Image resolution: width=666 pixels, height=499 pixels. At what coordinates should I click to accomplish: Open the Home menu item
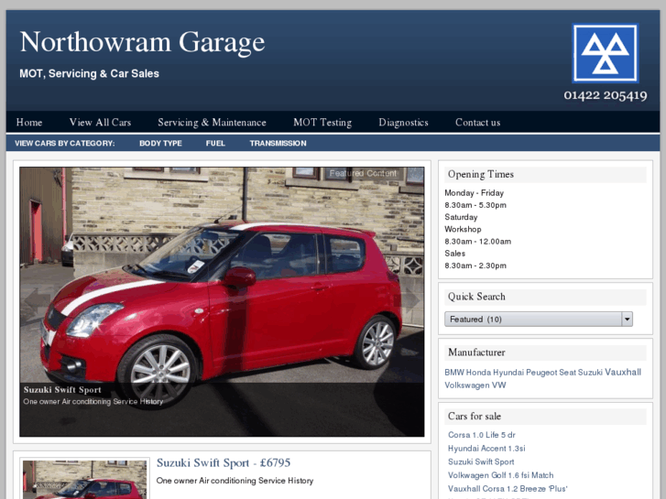[x=29, y=123]
